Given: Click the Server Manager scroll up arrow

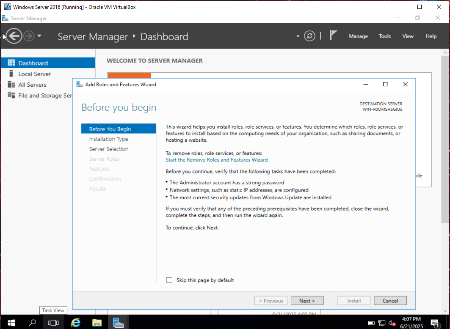Looking at the screenshot, I should 445,53.
